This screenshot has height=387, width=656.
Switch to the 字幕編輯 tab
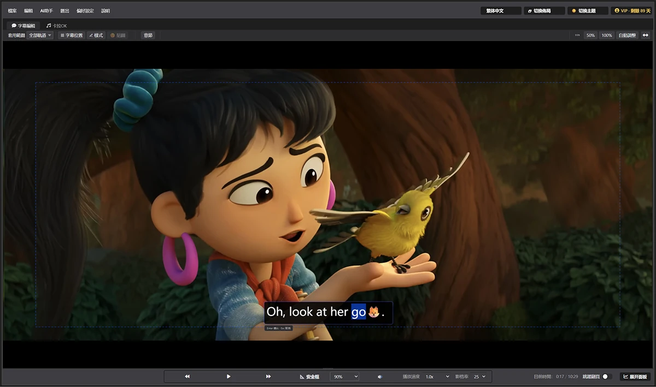point(24,26)
